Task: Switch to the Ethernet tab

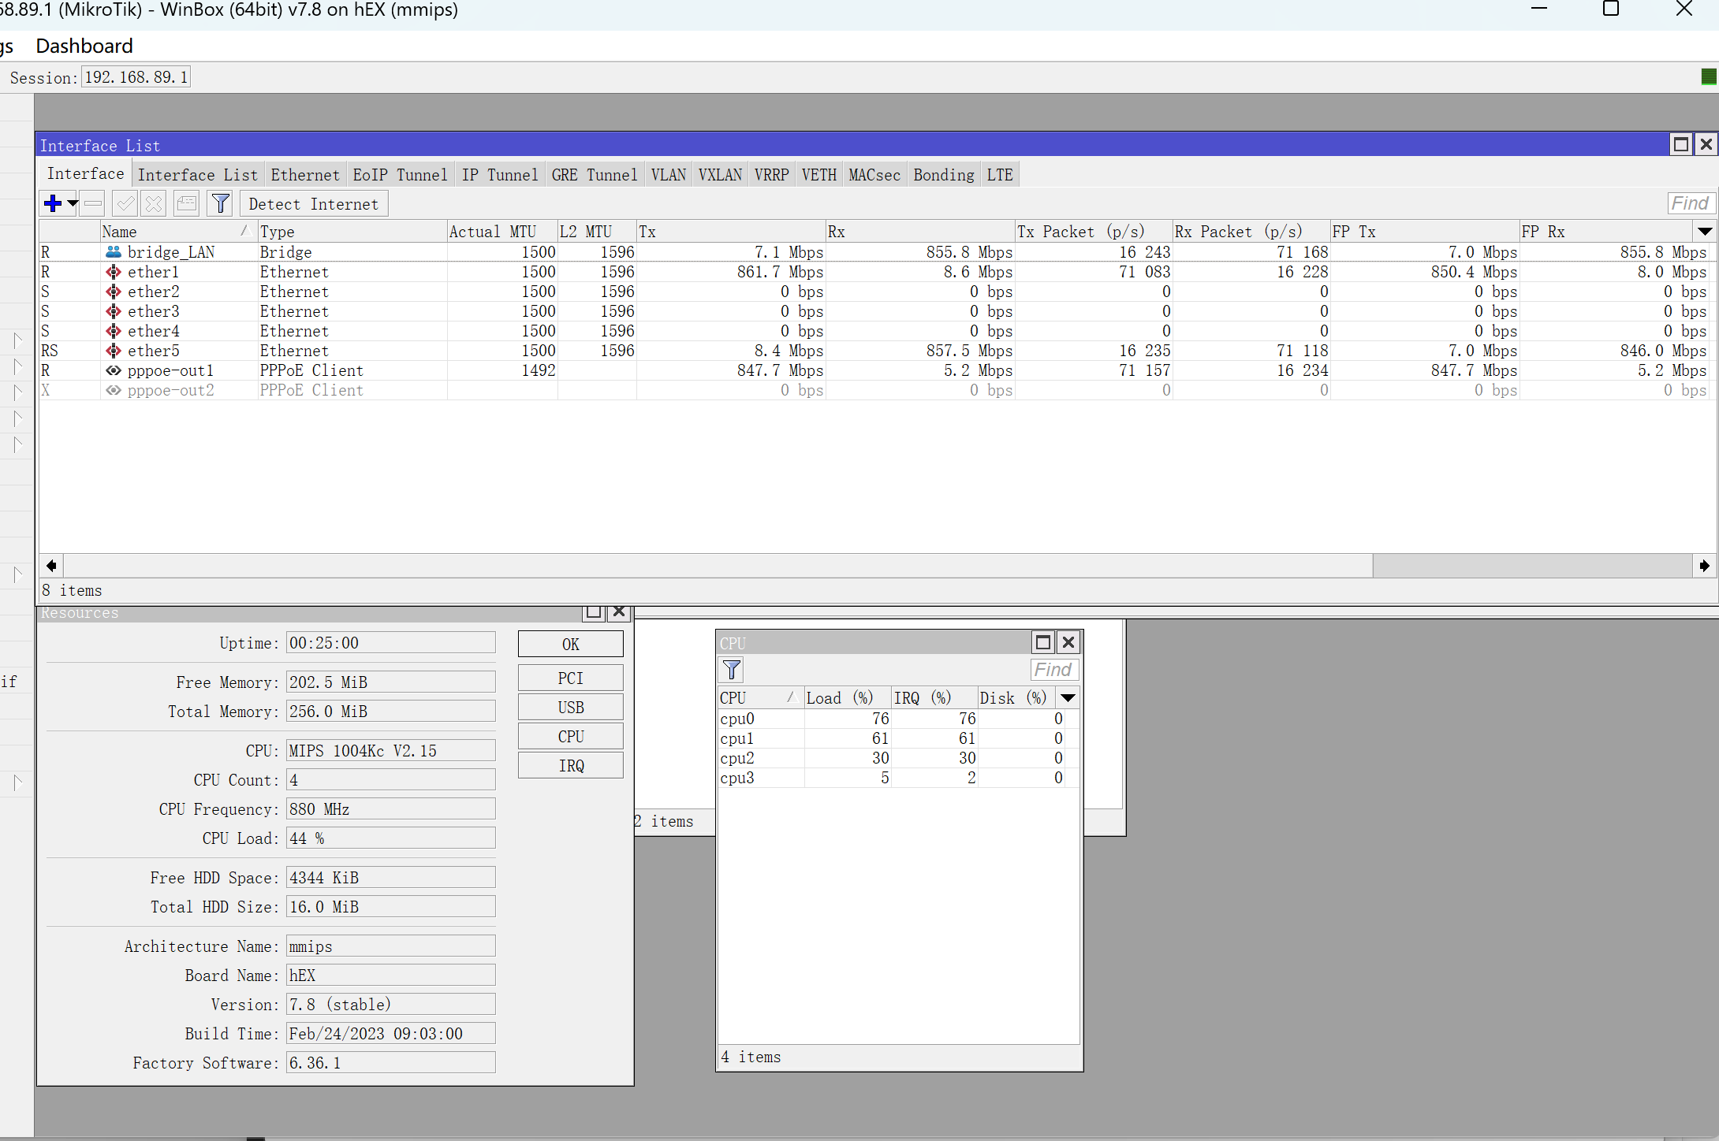Action: (305, 175)
